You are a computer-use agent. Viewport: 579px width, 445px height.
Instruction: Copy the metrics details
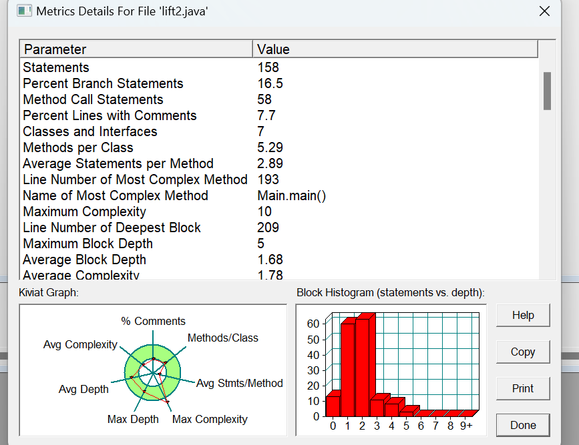point(523,352)
